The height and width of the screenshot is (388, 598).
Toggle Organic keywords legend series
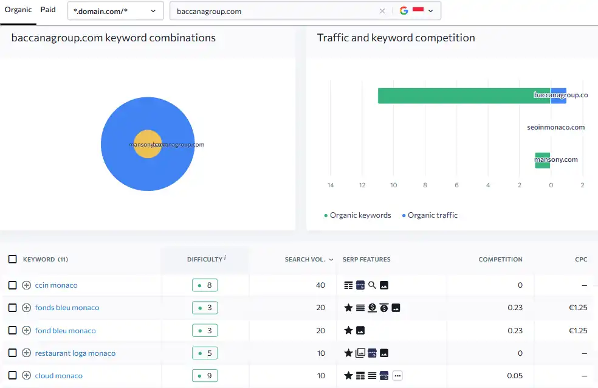(x=357, y=215)
